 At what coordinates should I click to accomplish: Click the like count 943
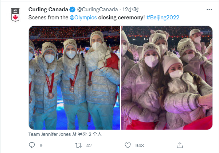click(x=140, y=145)
